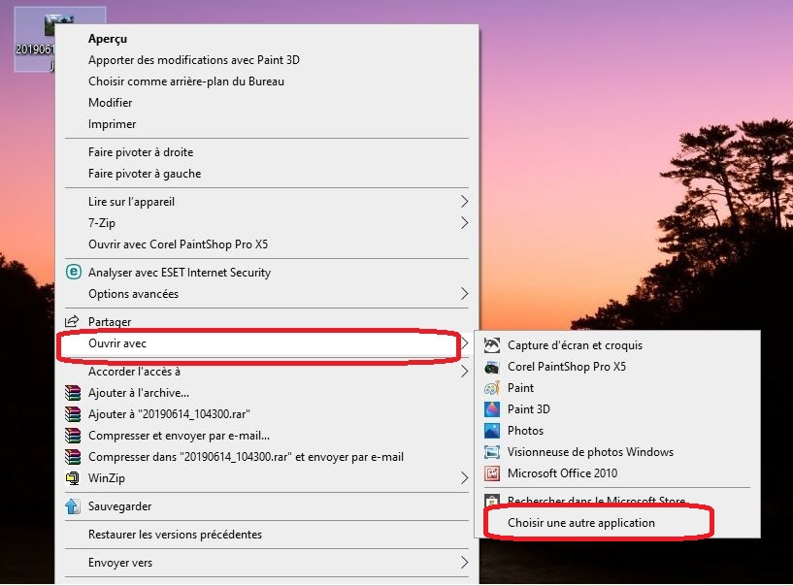The image size is (793, 586).
Task: Choose Ouvrir avec Corel PaintShop Pro X5
Action: click(267, 244)
